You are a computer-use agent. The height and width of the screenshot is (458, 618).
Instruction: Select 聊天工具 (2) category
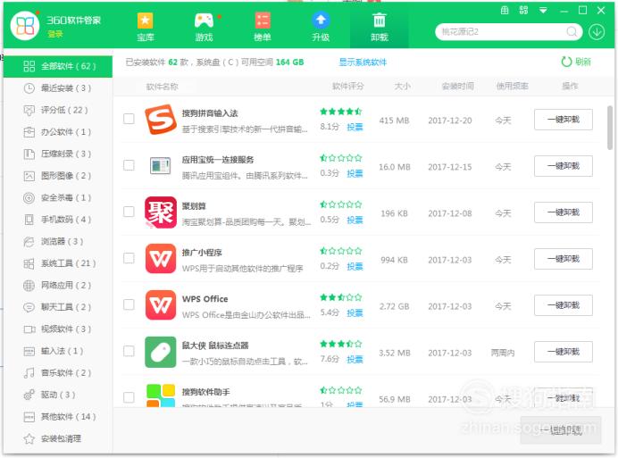tap(58, 307)
